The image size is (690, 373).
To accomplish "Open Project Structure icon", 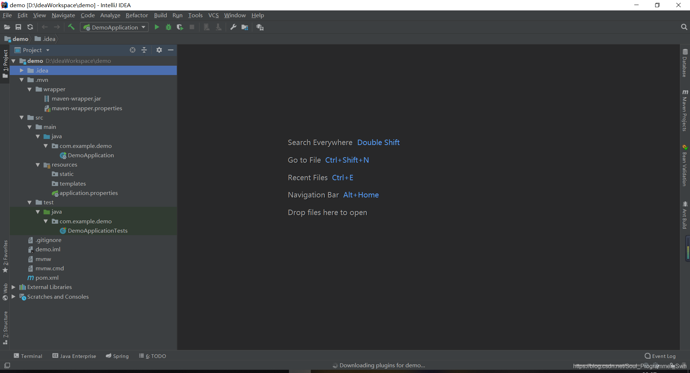I will point(245,27).
